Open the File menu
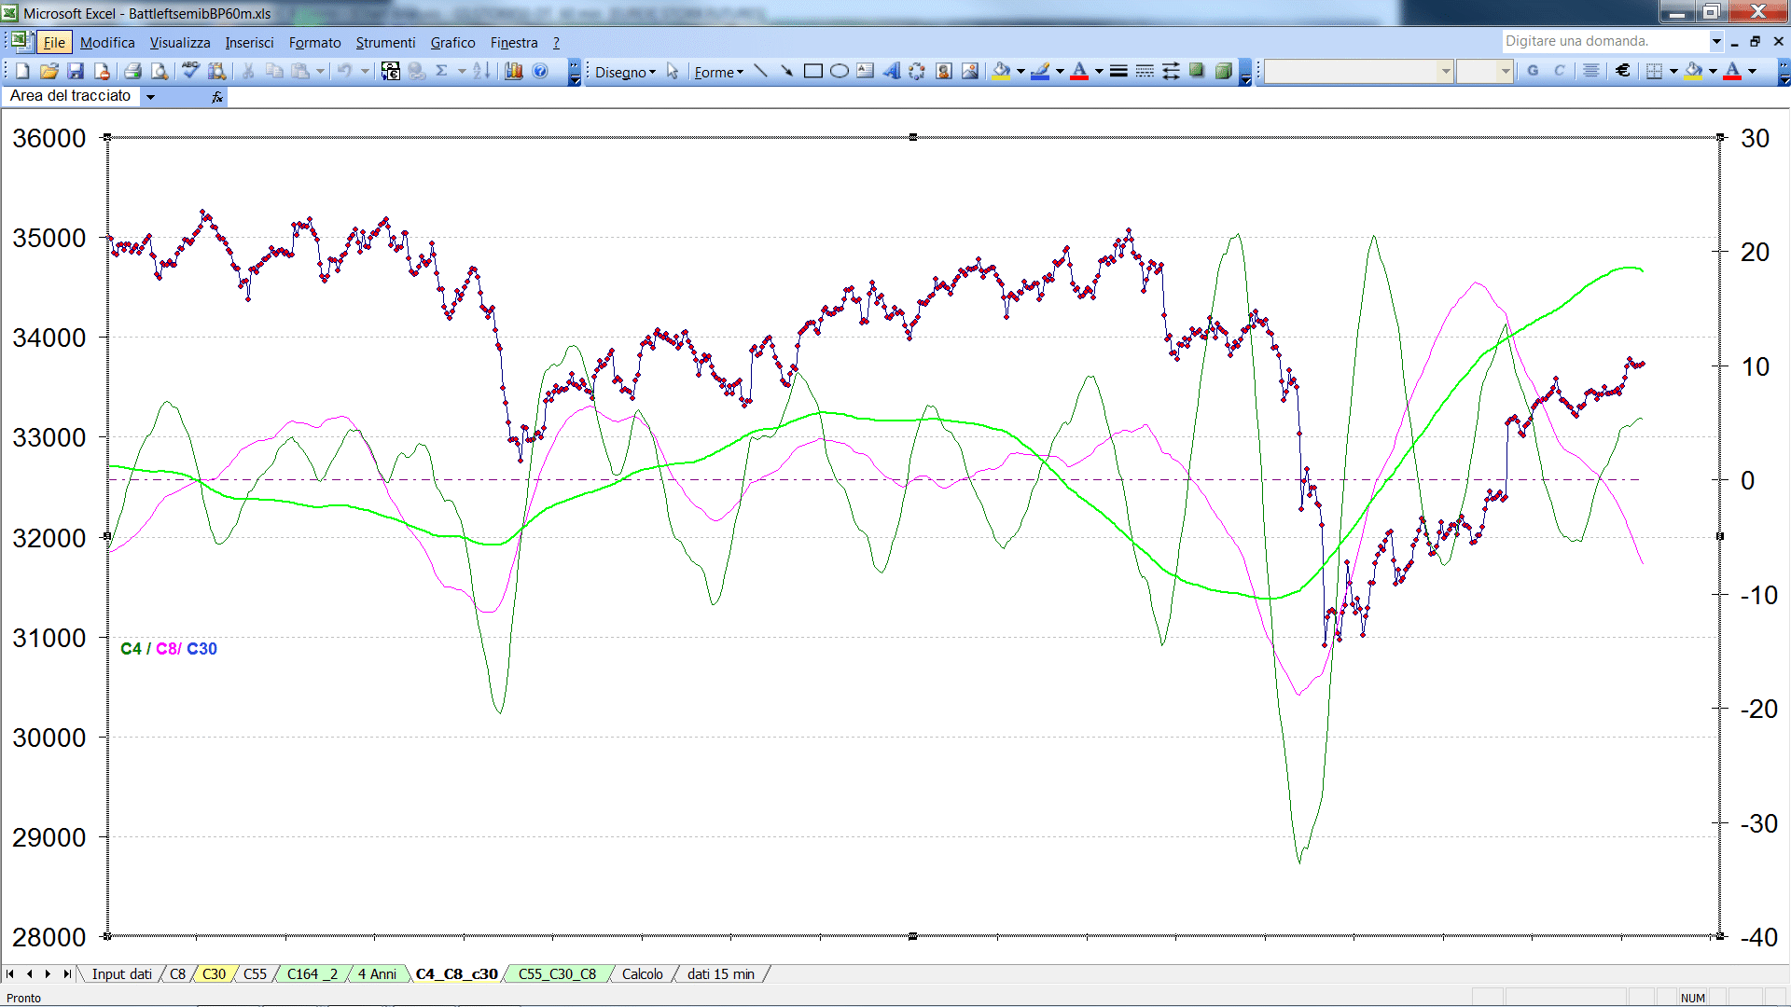The height and width of the screenshot is (1007, 1791). coord(54,42)
